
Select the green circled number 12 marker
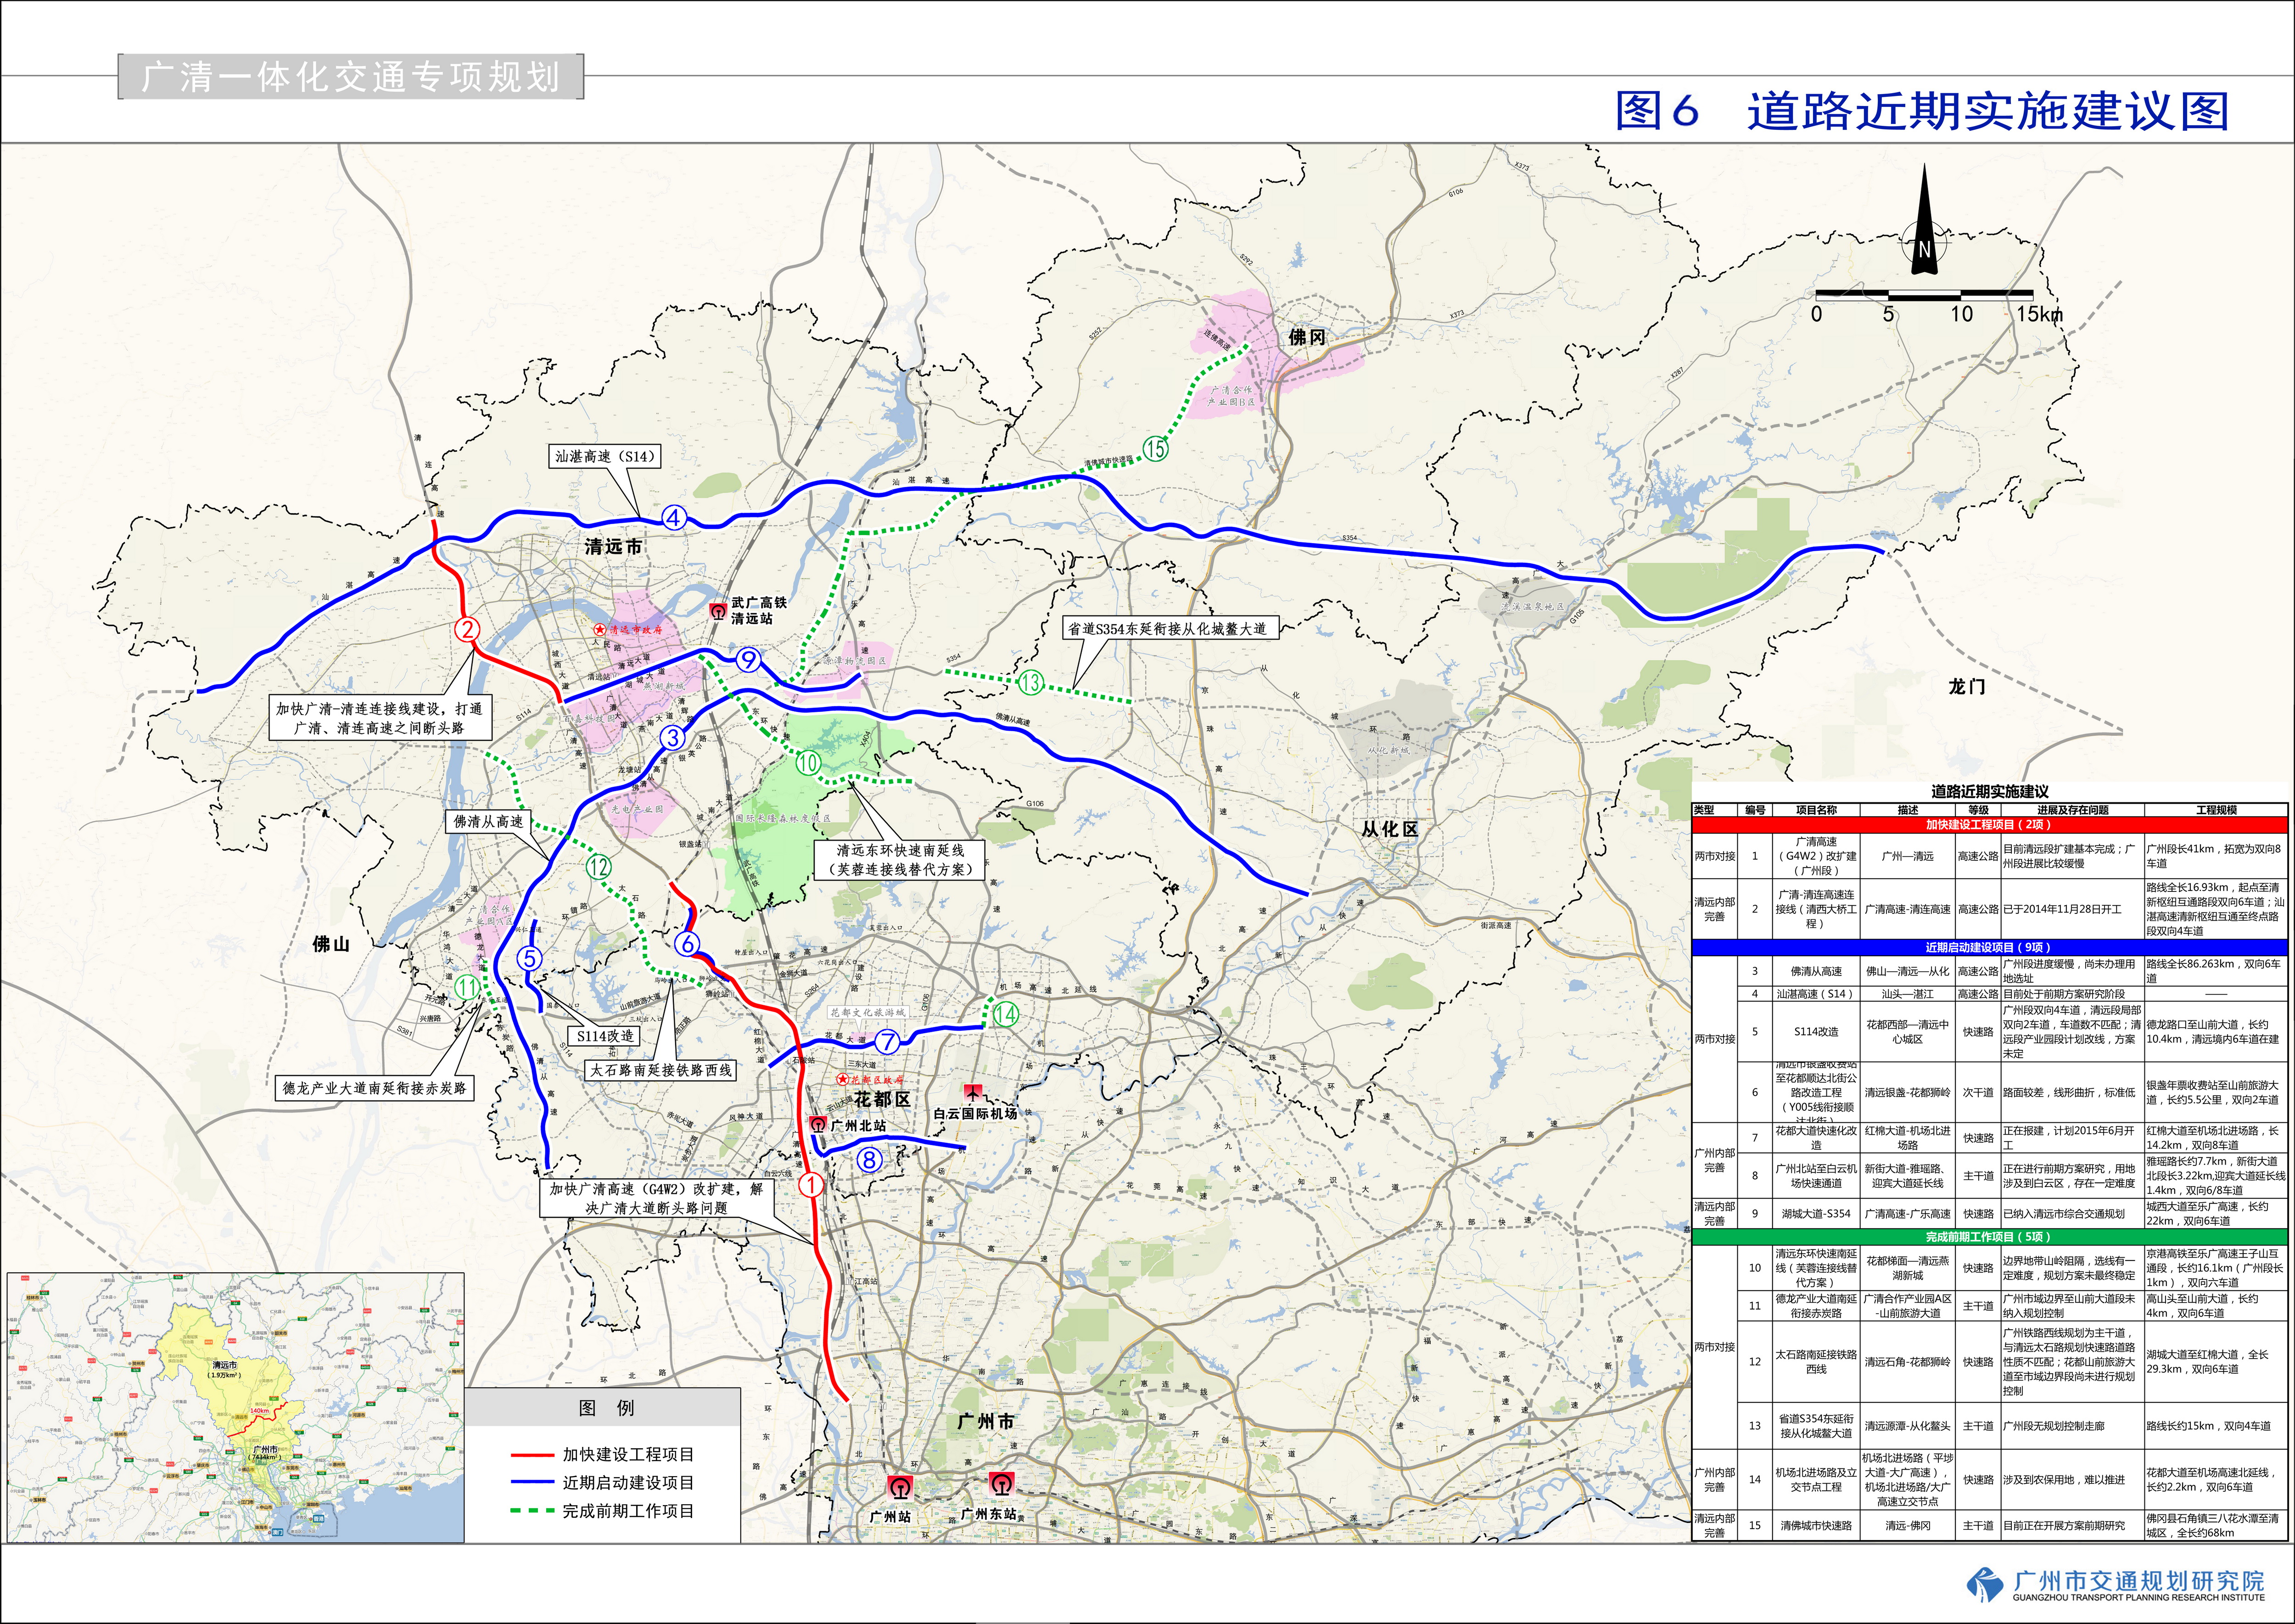point(598,867)
